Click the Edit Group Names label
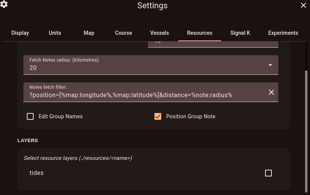 [x=60, y=116]
